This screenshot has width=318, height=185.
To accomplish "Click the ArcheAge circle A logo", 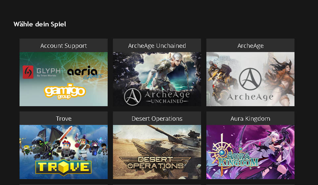I will [250, 79].
